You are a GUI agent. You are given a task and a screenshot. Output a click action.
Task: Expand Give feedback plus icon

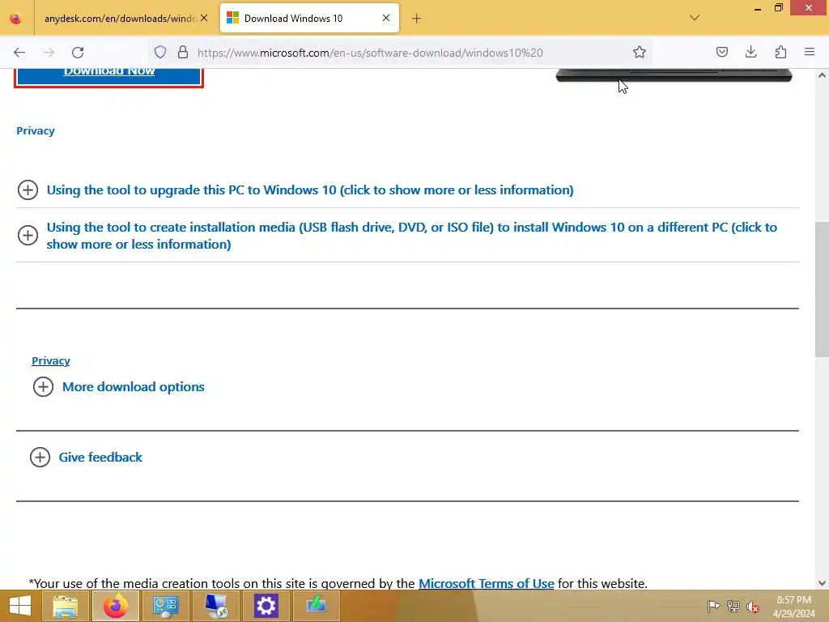pos(40,457)
